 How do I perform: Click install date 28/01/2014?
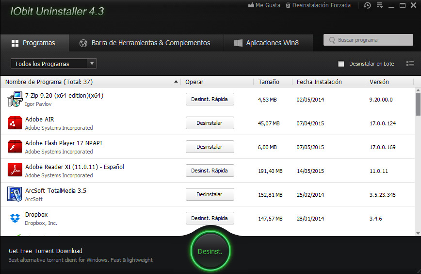coord(310,219)
